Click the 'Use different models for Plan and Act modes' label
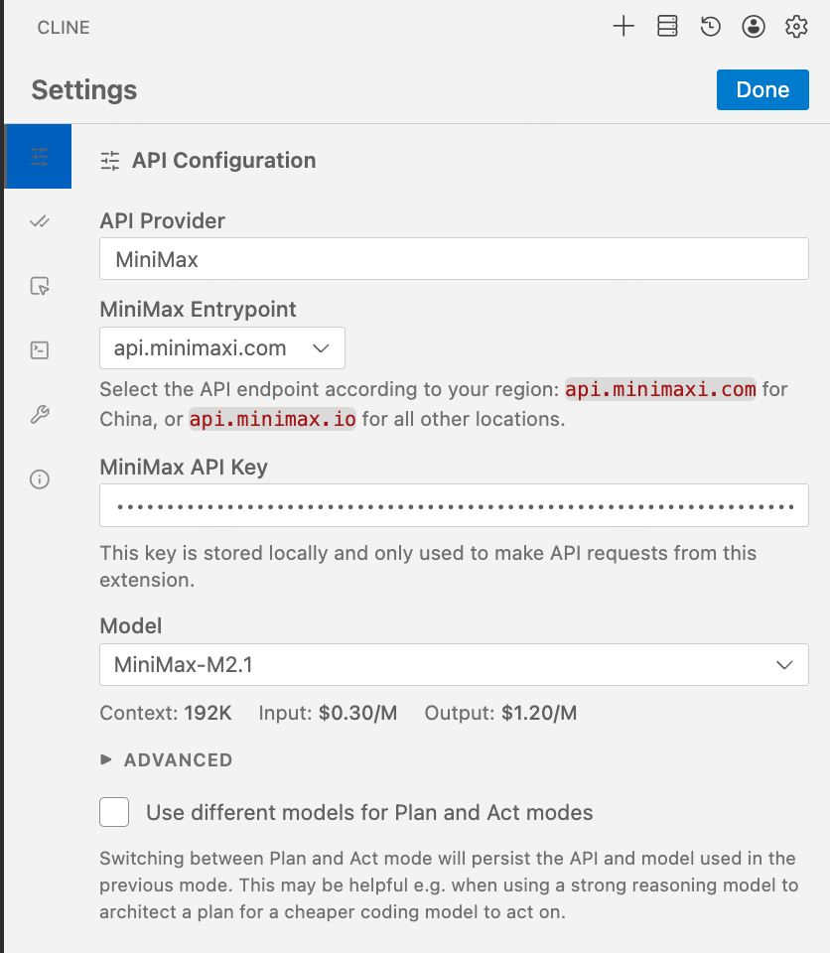Image resolution: width=830 pixels, height=953 pixels. pyautogui.click(x=369, y=813)
